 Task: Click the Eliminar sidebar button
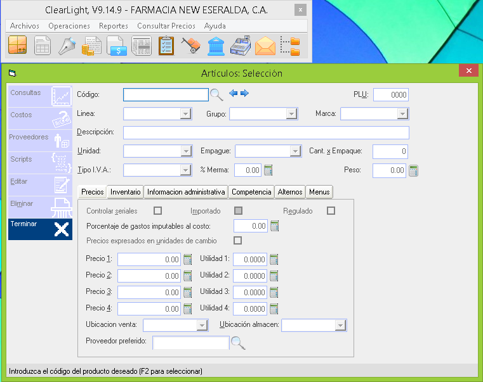point(41,207)
